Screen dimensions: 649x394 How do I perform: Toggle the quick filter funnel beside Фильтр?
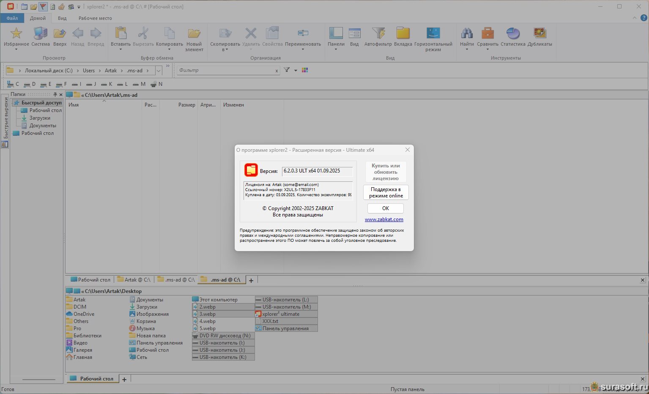287,70
